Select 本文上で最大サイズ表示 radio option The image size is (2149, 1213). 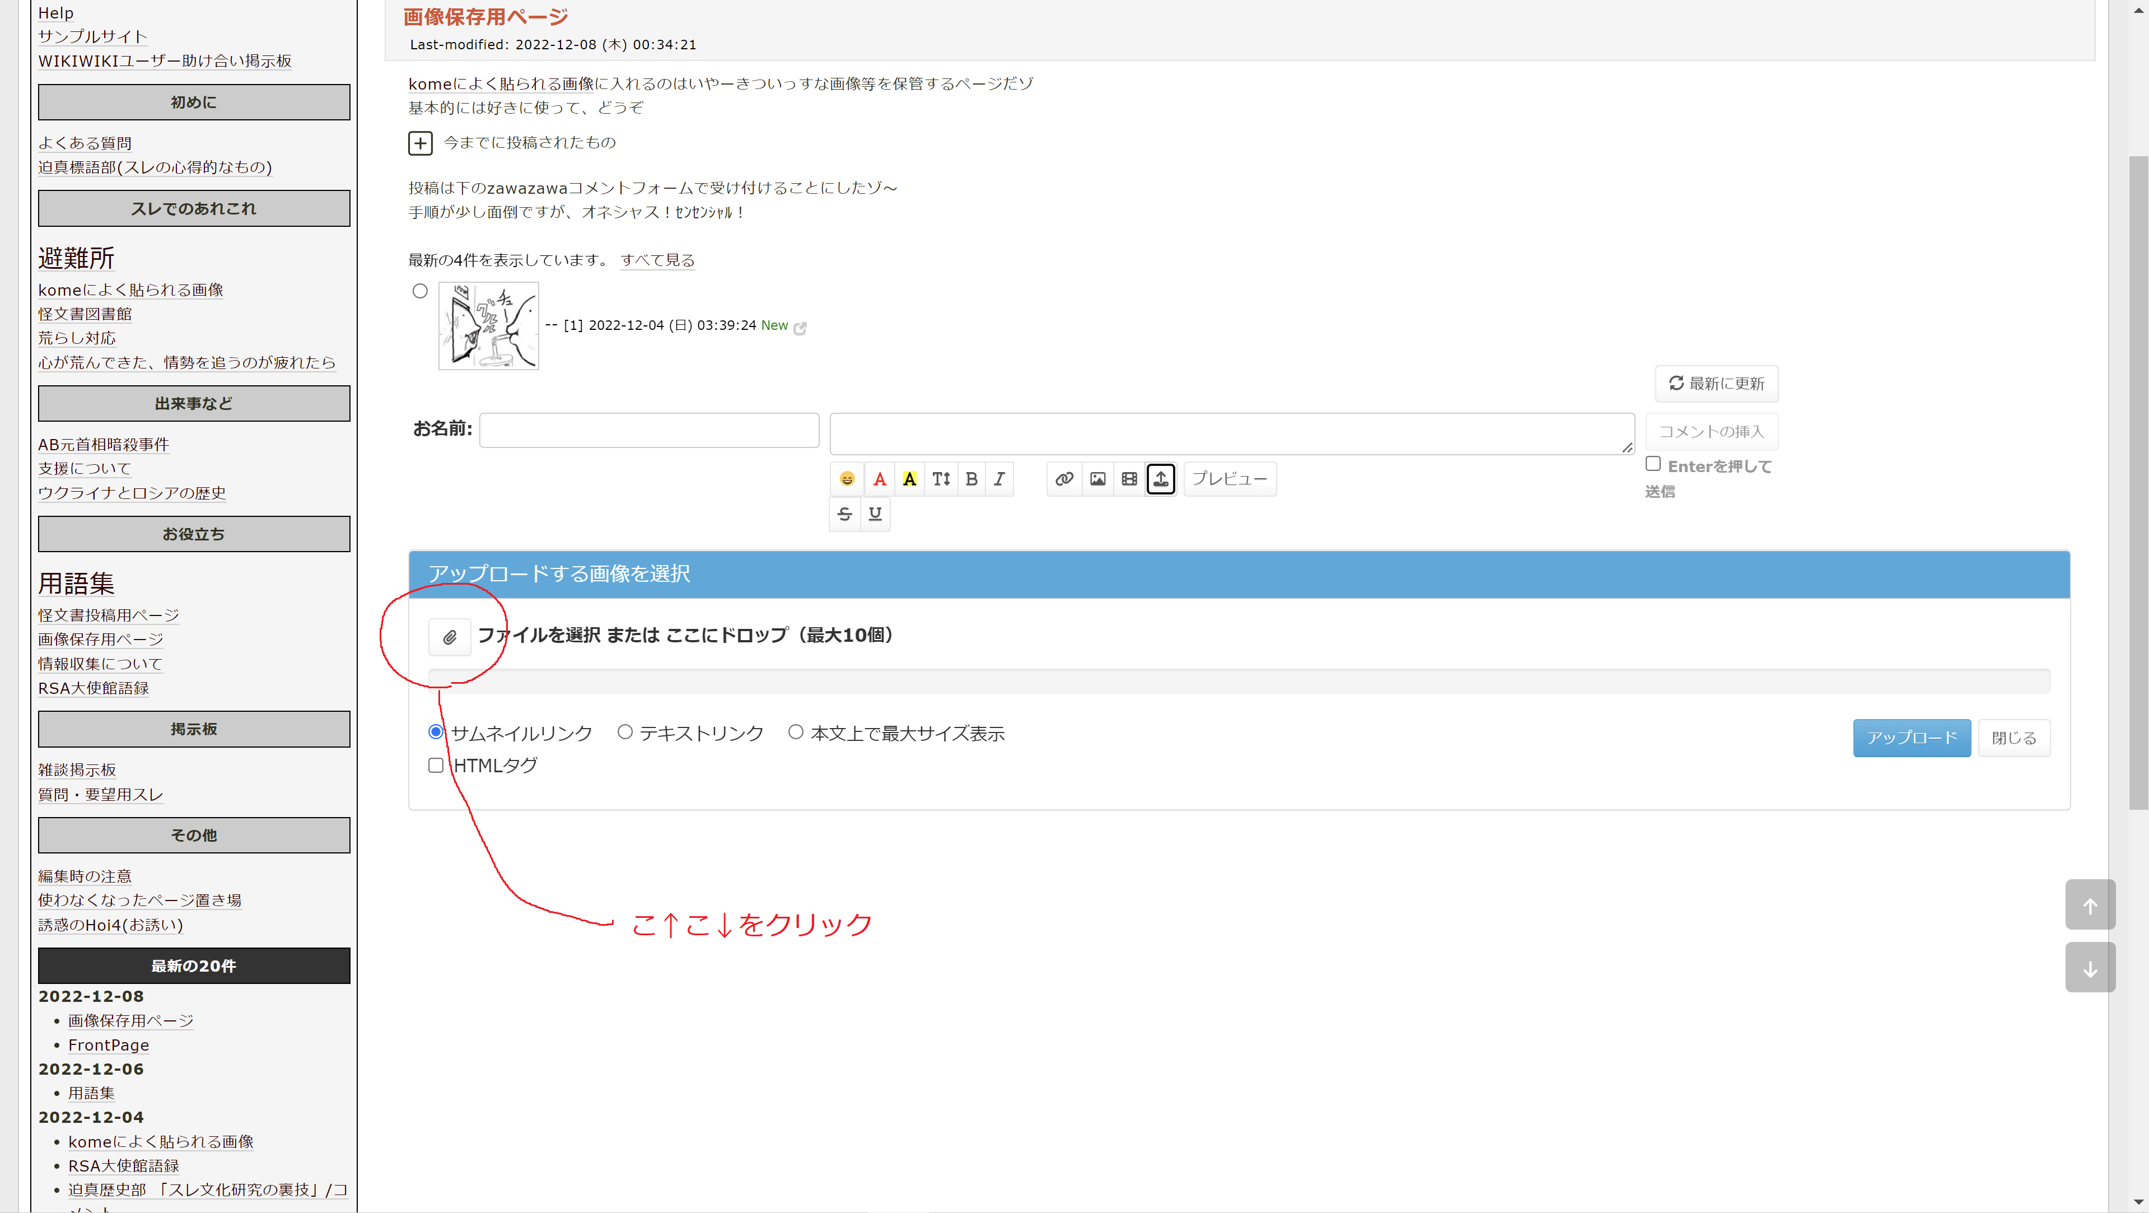[x=796, y=731]
